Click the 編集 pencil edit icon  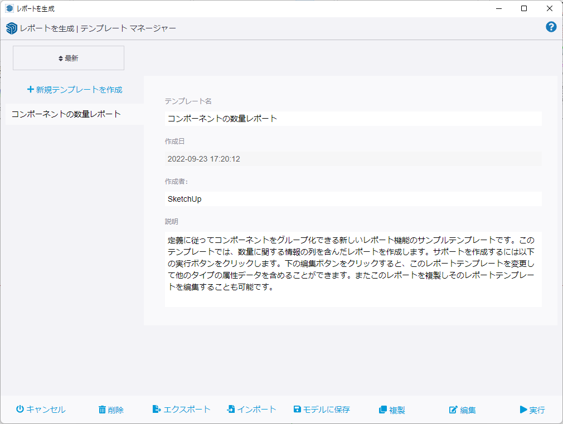[453, 409]
